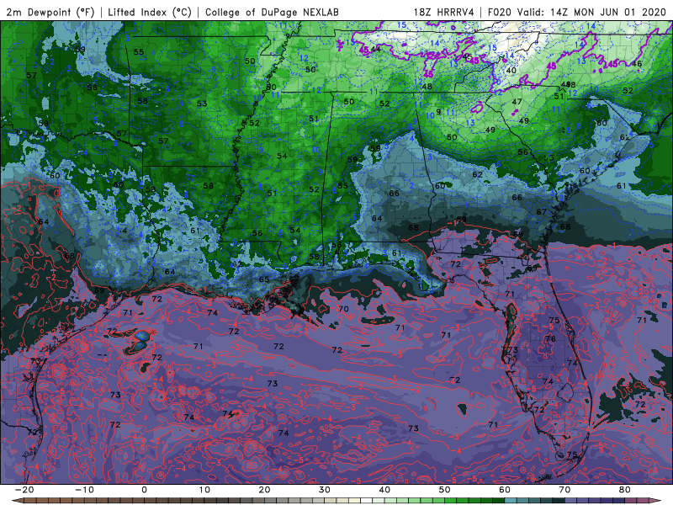Click the 80 label on the color scale

(625, 490)
